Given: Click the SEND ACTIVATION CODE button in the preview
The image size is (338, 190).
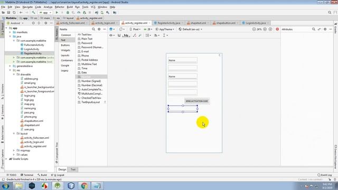Looking at the screenshot, I should click(197, 101).
